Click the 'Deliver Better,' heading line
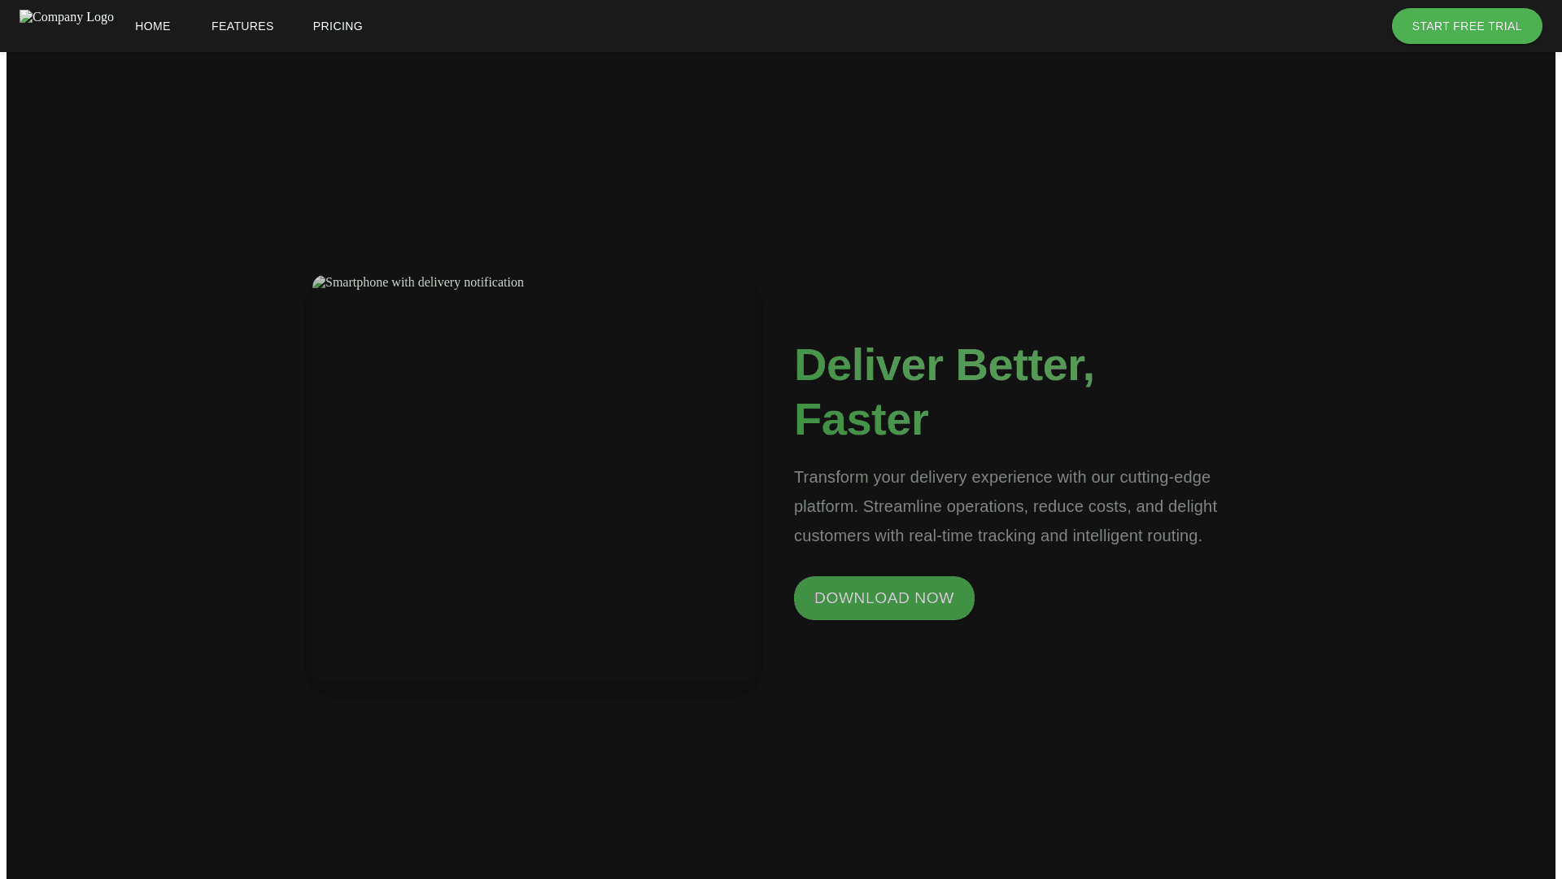This screenshot has height=879, width=1562. point(944,365)
